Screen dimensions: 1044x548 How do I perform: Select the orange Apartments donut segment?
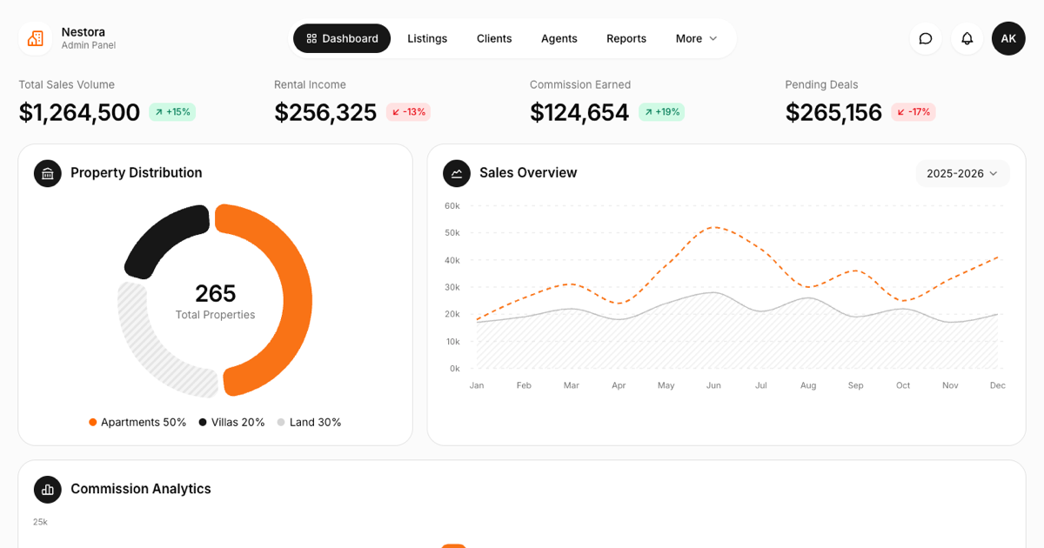296,300
